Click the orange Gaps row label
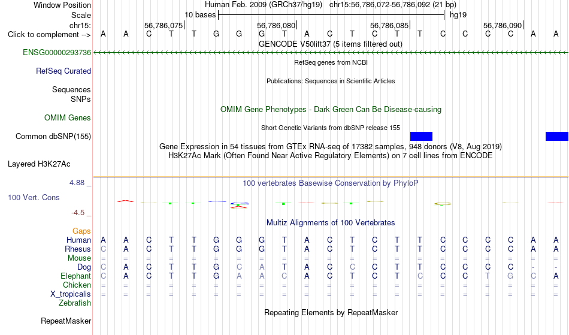This screenshot has width=569, height=335. click(x=81, y=231)
